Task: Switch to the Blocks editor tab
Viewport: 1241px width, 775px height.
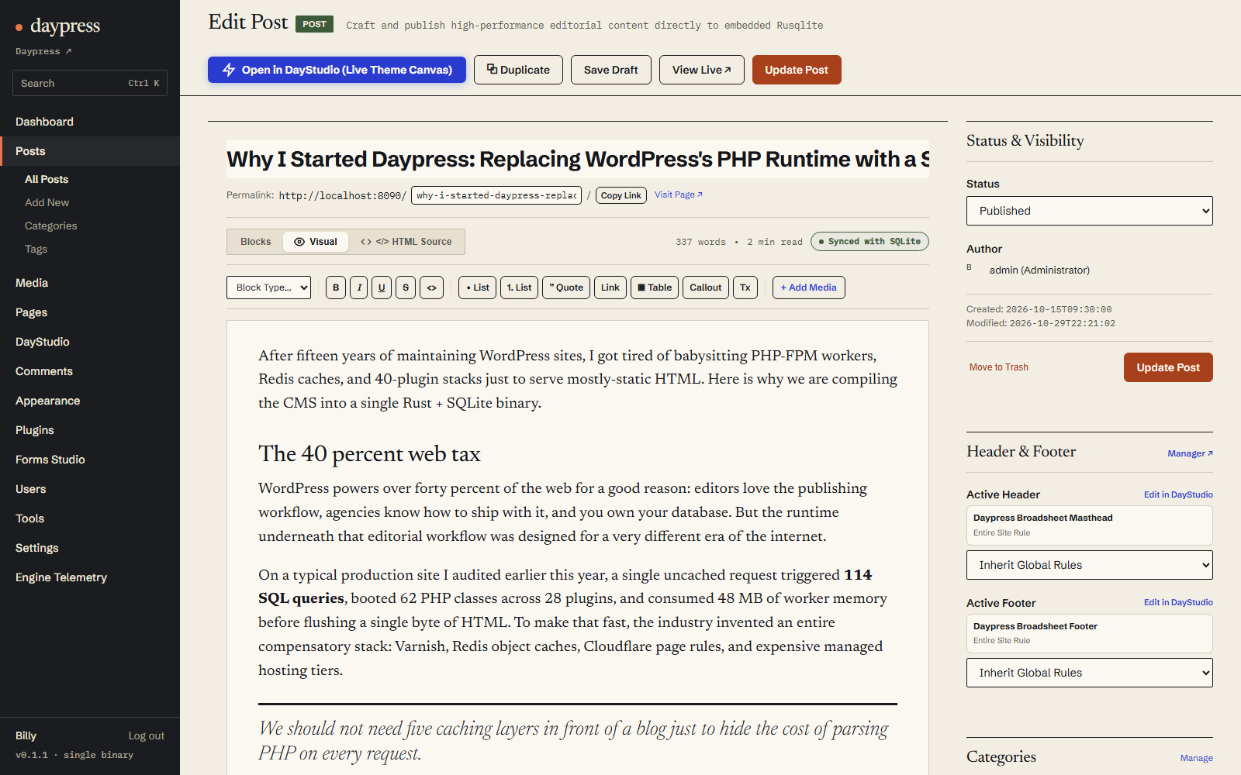Action: click(x=256, y=242)
